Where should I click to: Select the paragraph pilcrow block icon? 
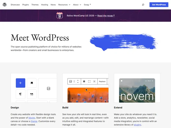click(20, 94)
